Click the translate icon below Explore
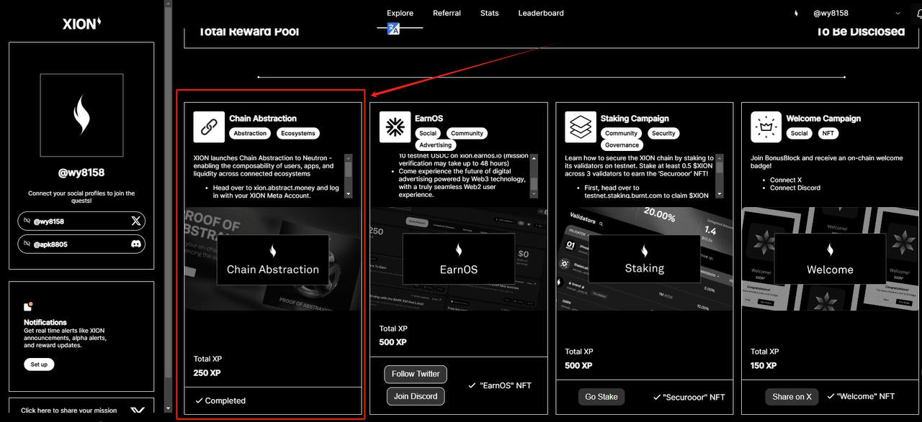 [393, 29]
